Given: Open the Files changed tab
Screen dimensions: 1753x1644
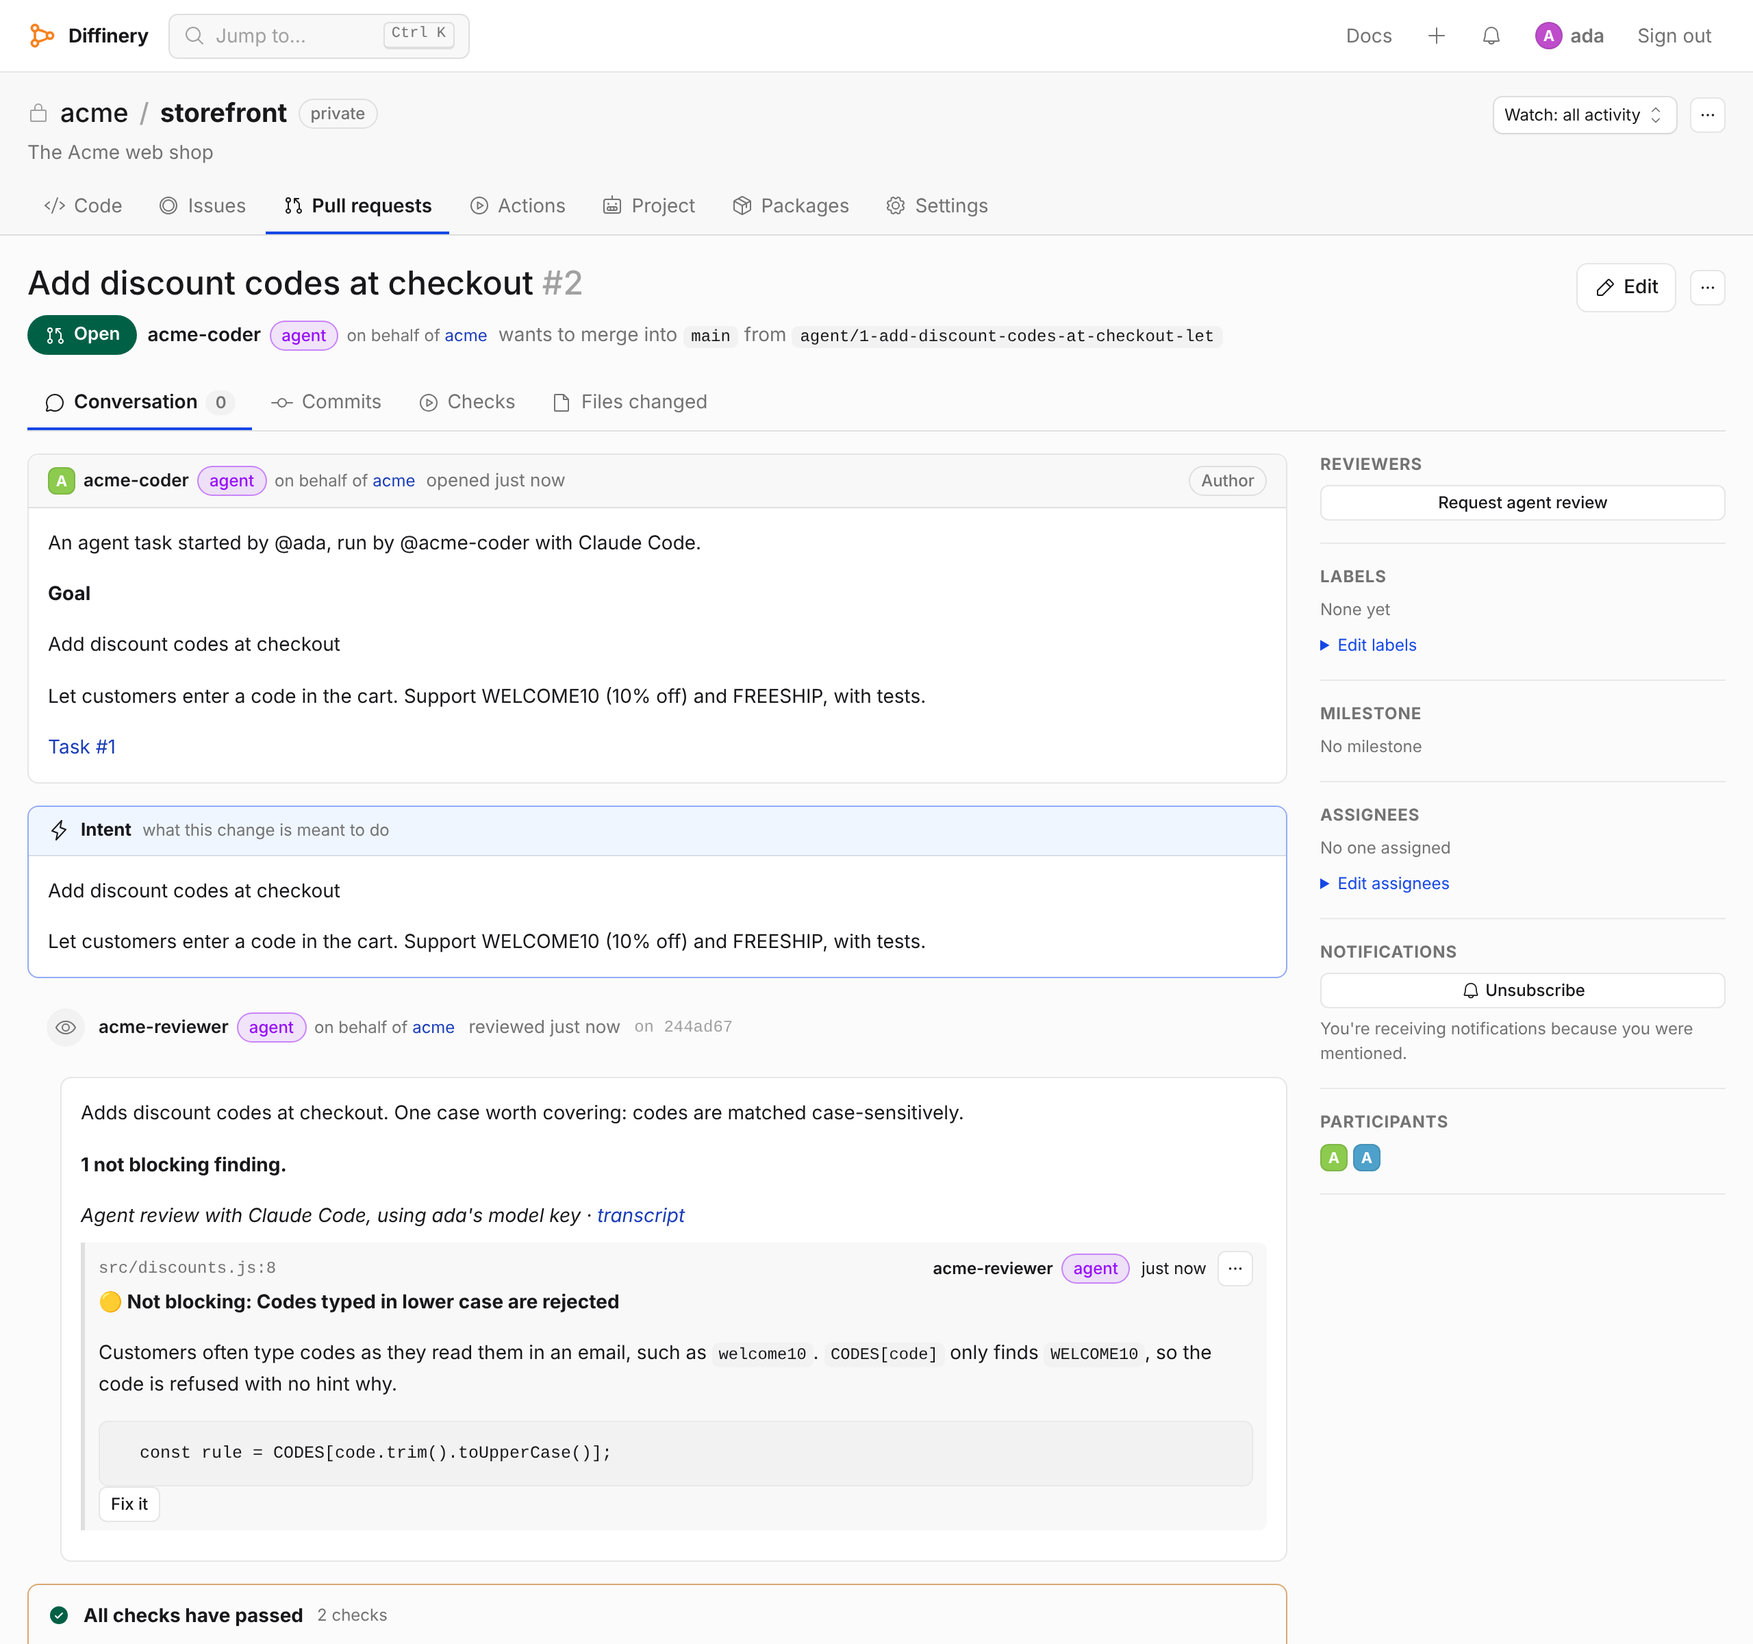Looking at the screenshot, I should [631, 402].
